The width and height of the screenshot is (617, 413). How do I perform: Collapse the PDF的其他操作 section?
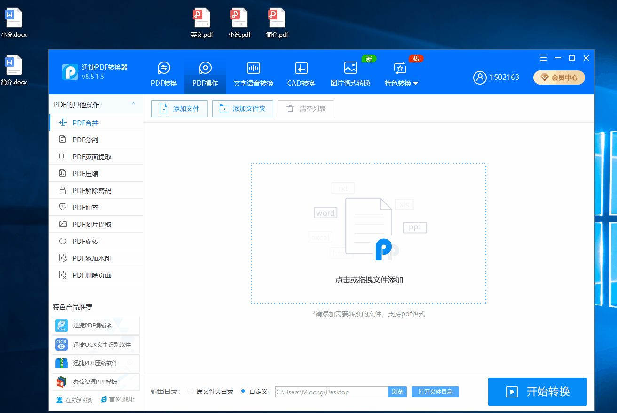coord(134,104)
